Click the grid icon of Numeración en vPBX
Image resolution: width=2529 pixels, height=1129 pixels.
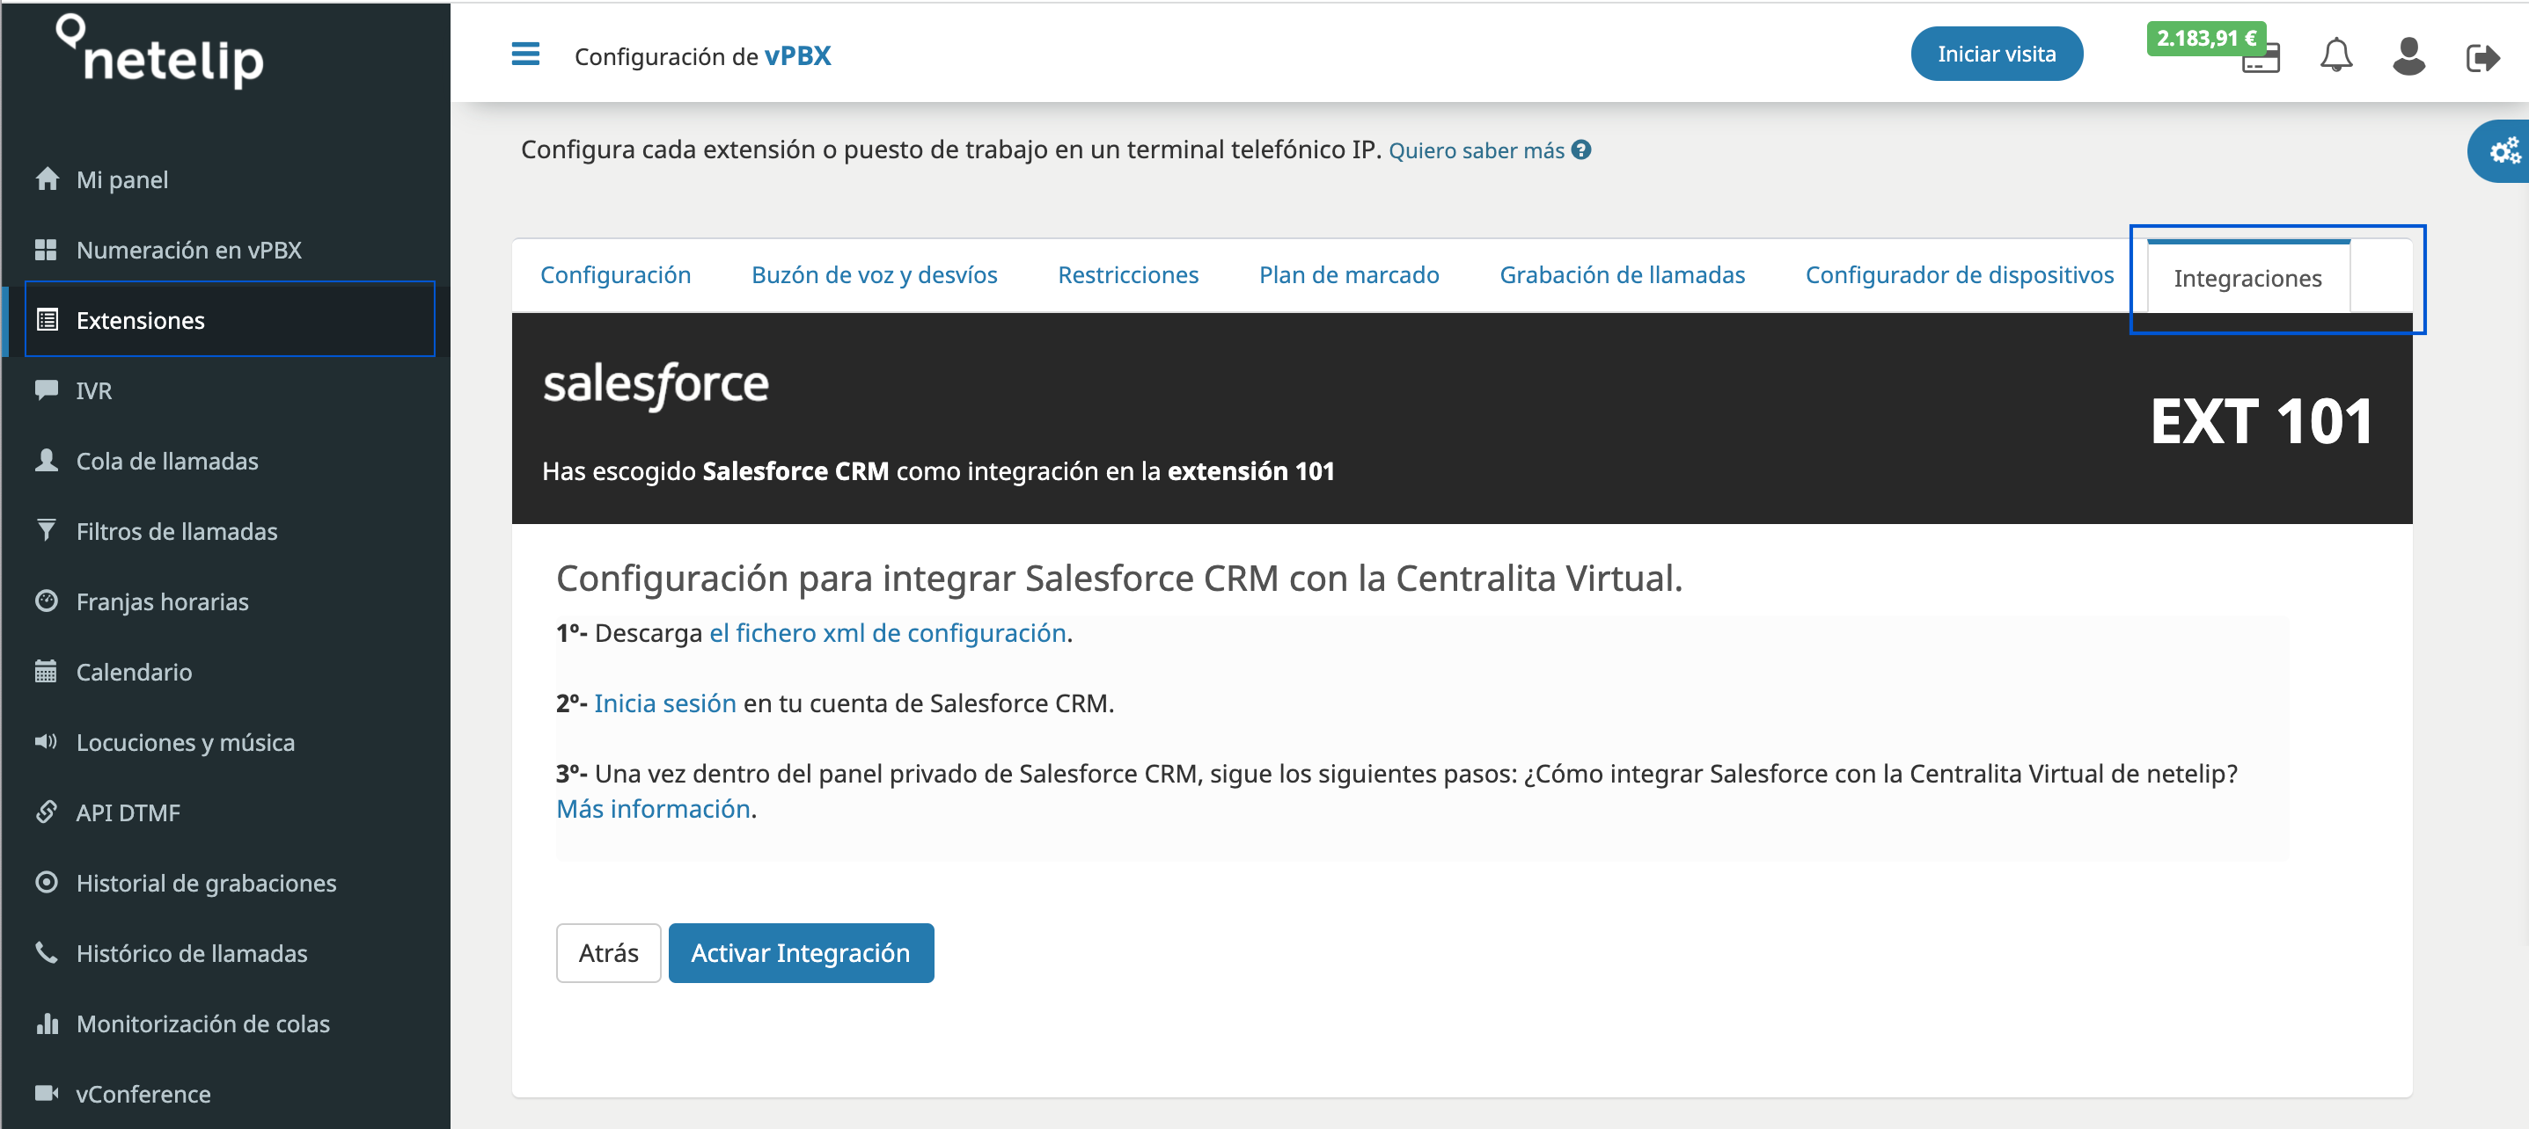point(46,249)
